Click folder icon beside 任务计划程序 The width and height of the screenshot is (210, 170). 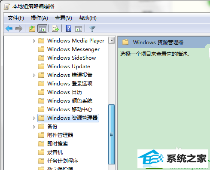pos(41,161)
